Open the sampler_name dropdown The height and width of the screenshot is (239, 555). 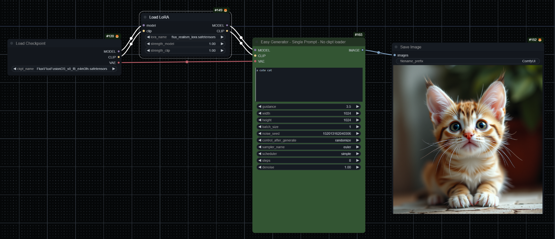click(x=308, y=147)
